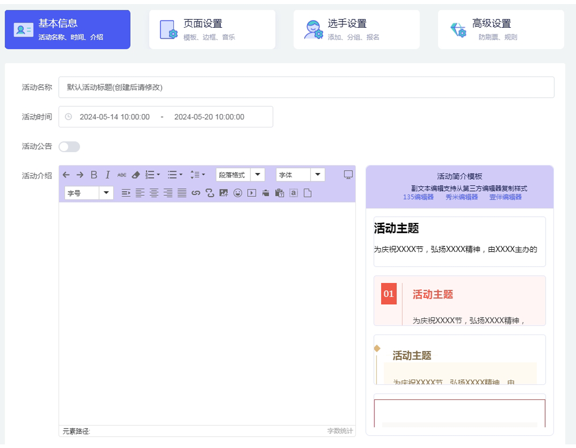Open the 字体 dropdown arrow

click(318, 175)
